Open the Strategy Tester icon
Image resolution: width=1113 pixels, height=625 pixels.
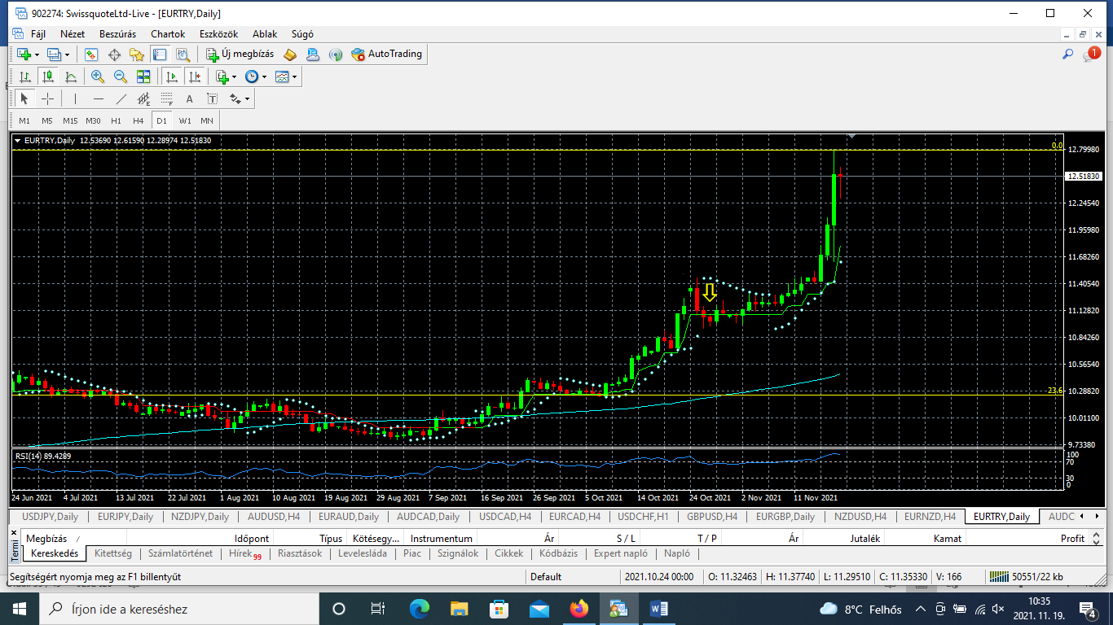[183, 55]
